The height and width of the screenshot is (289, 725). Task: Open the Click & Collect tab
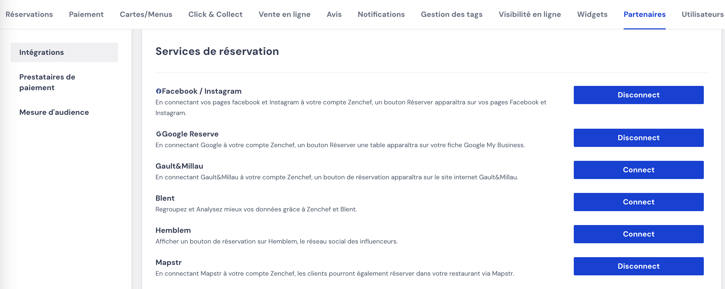pyautogui.click(x=215, y=14)
